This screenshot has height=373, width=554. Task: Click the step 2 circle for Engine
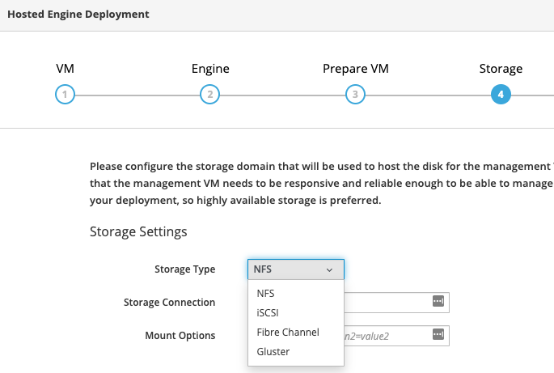click(209, 95)
